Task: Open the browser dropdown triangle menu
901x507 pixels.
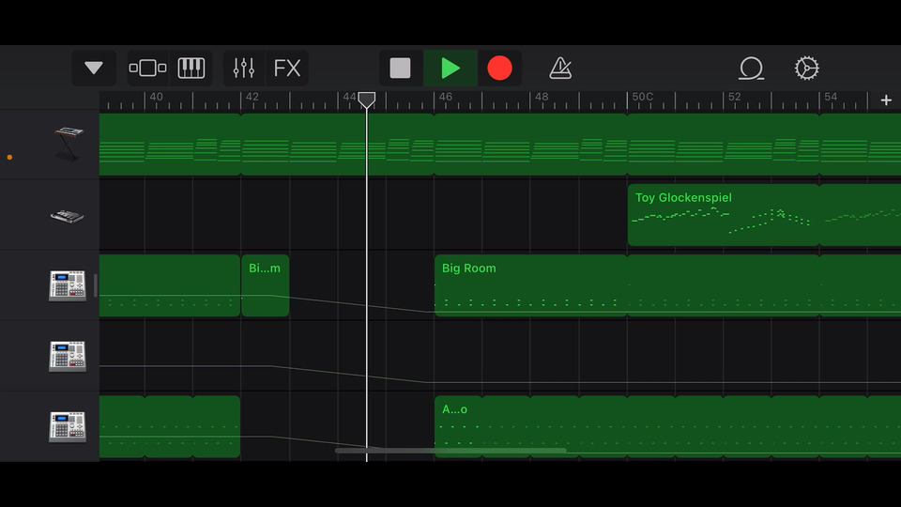Action: (94, 68)
